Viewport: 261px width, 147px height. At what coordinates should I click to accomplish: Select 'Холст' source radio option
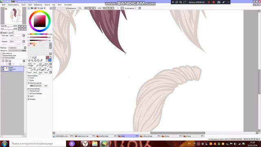pos(29,96)
